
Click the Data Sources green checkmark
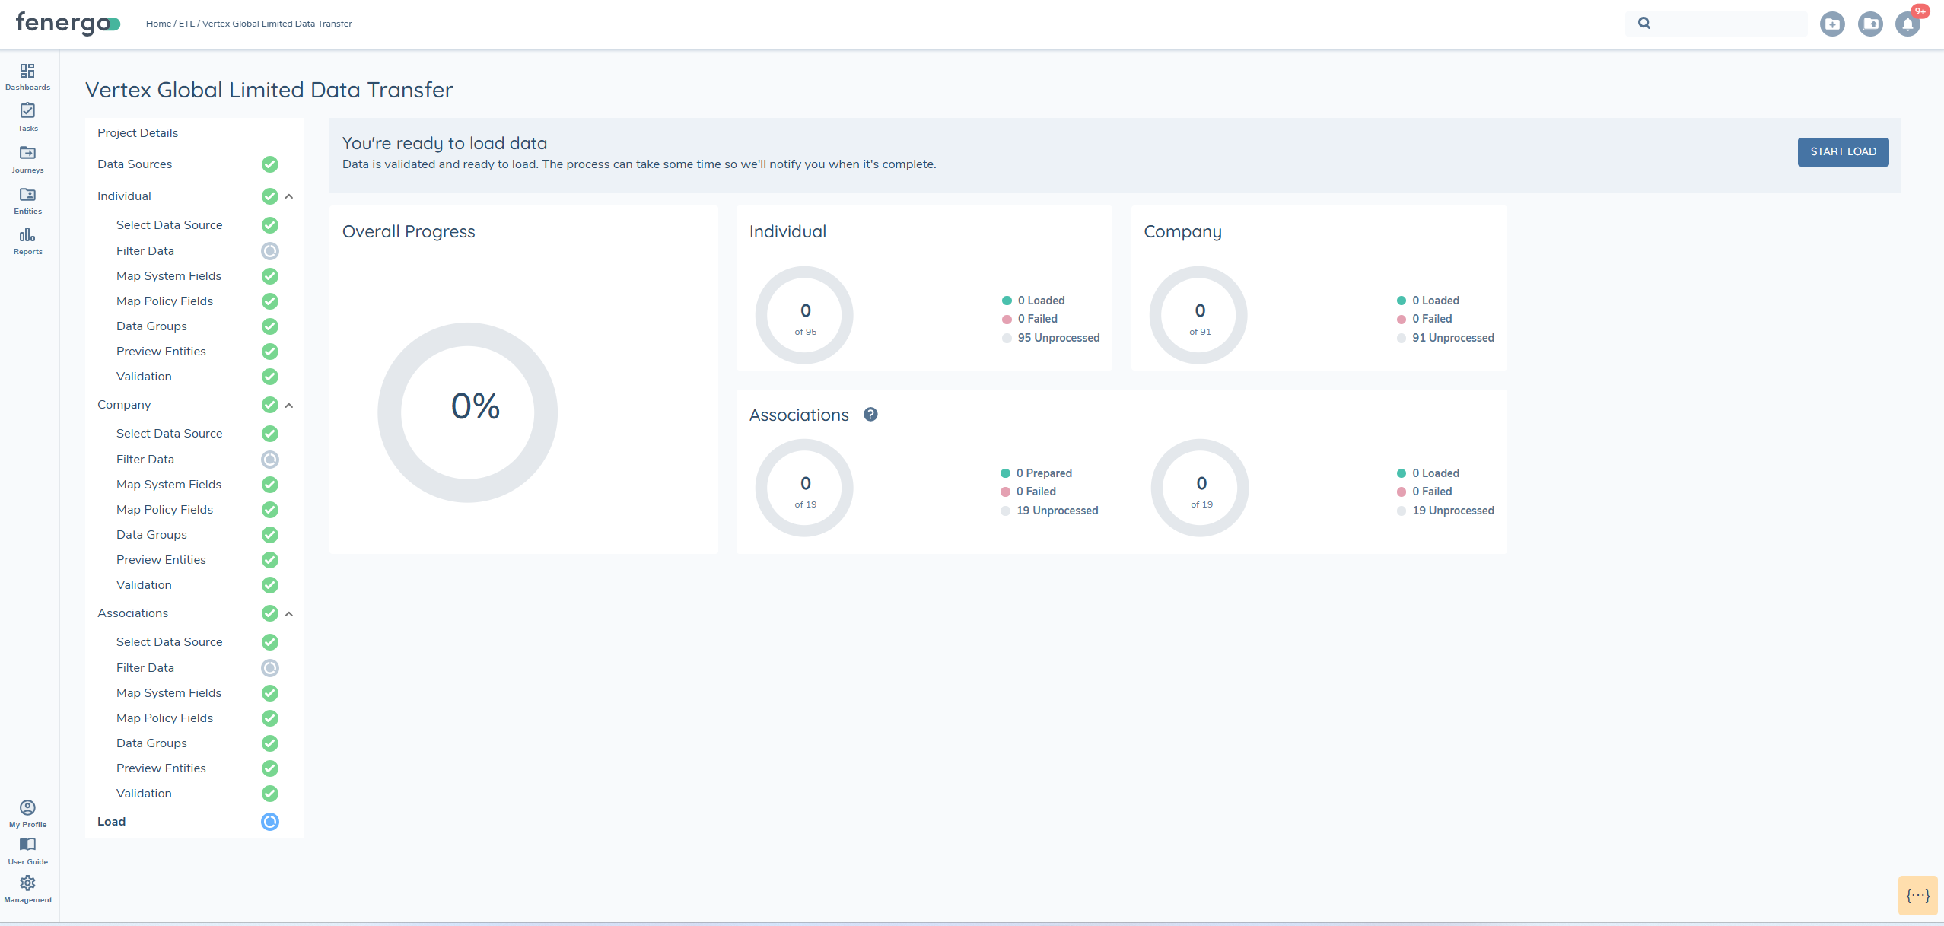[270, 164]
